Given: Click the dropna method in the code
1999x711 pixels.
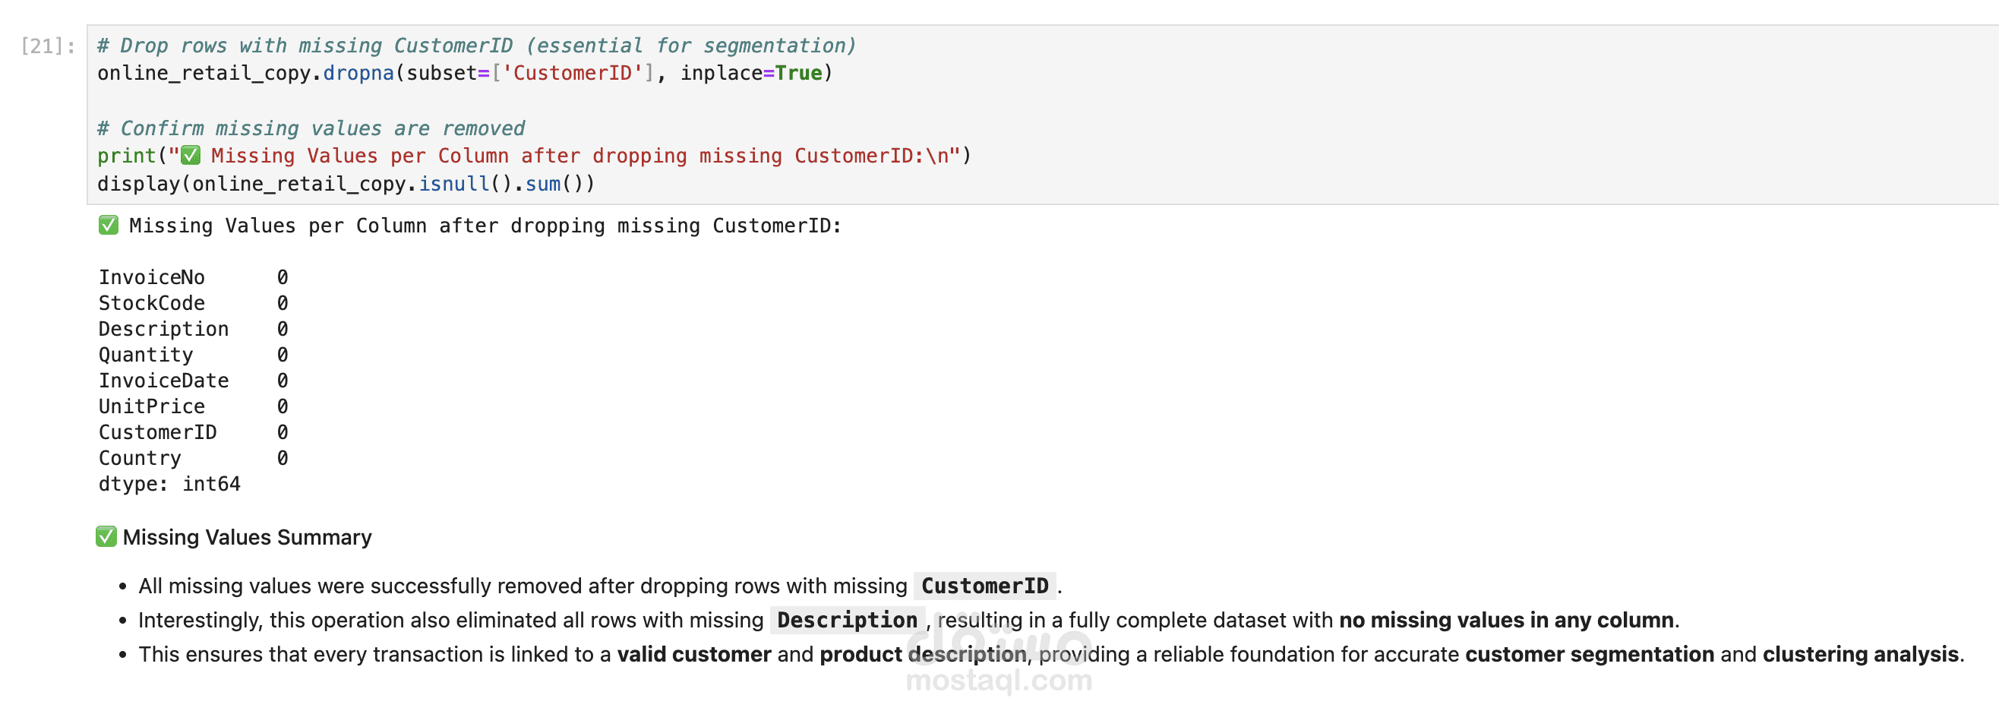Looking at the screenshot, I should tap(358, 74).
